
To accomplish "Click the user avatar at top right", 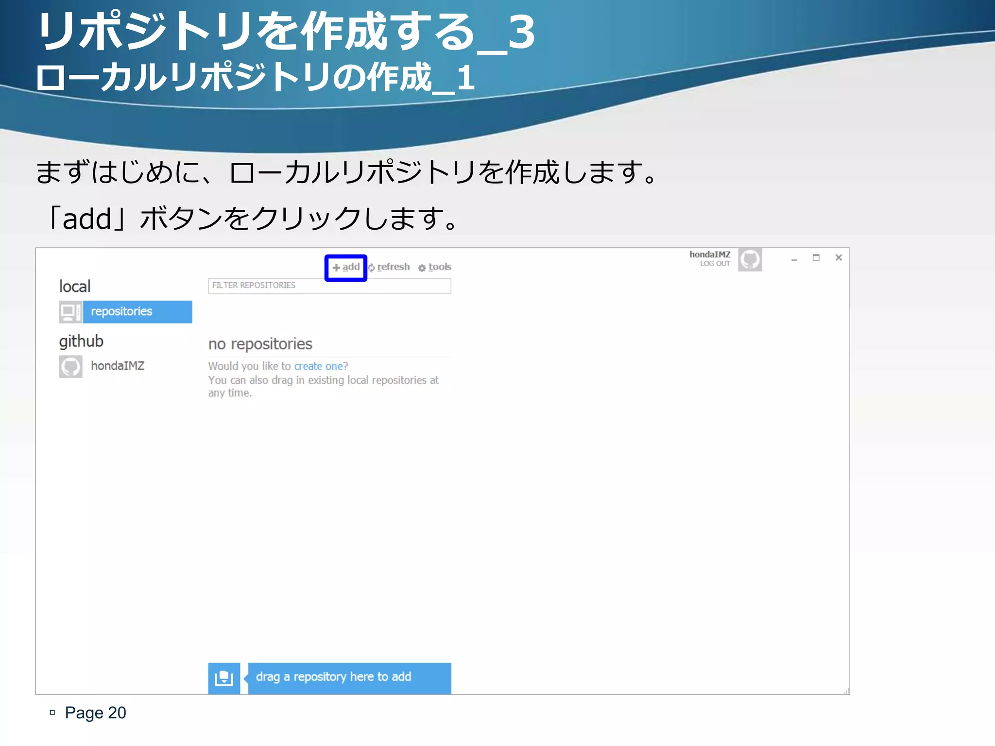I will (750, 260).
